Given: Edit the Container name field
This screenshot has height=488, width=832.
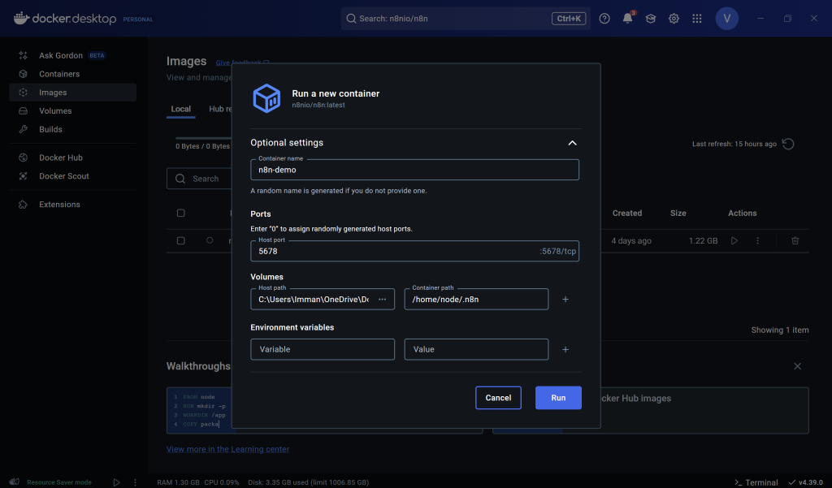Looking at the screenshot, I should pos(414,170).
